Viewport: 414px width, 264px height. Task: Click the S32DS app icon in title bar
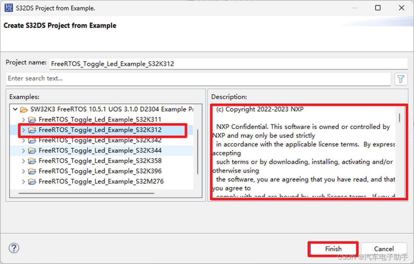point(8,8)
